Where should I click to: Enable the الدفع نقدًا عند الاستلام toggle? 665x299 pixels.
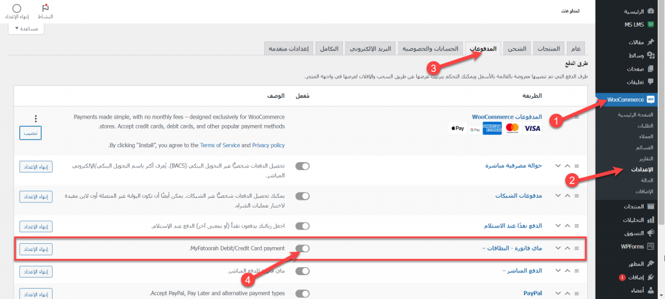(303, 226)
